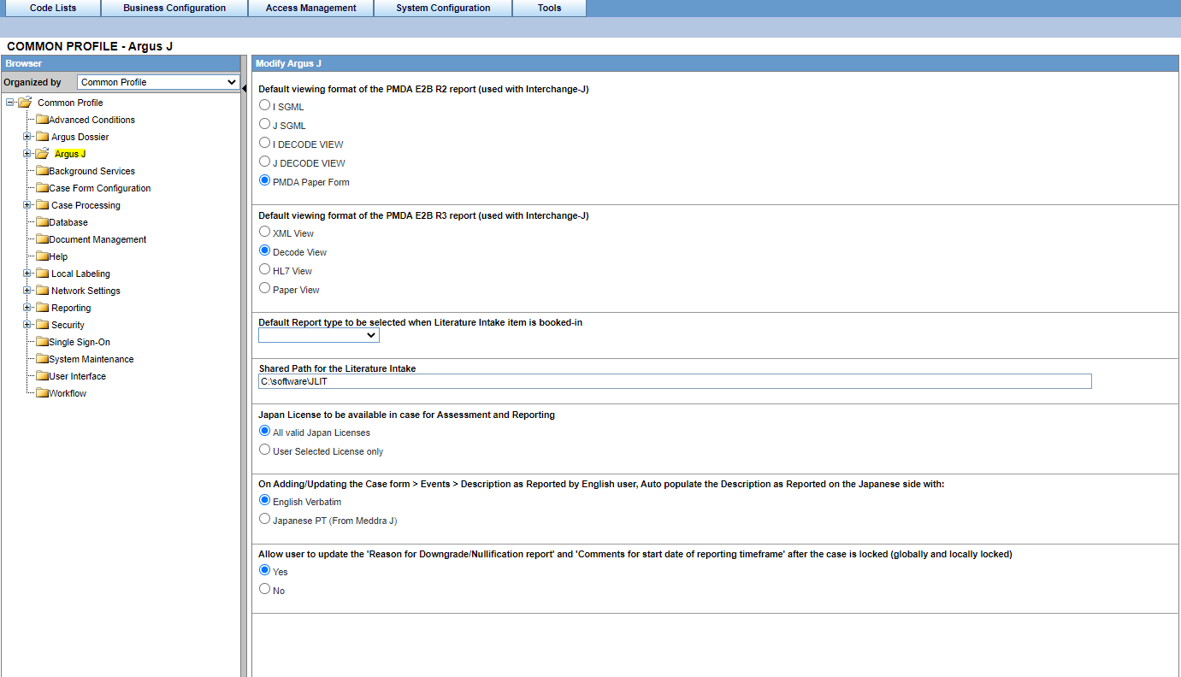Viewport: 1181px width, 677px height.
Task: Choose Japanese PT (From Meddra J)
Action: click(x=265, y=519)
